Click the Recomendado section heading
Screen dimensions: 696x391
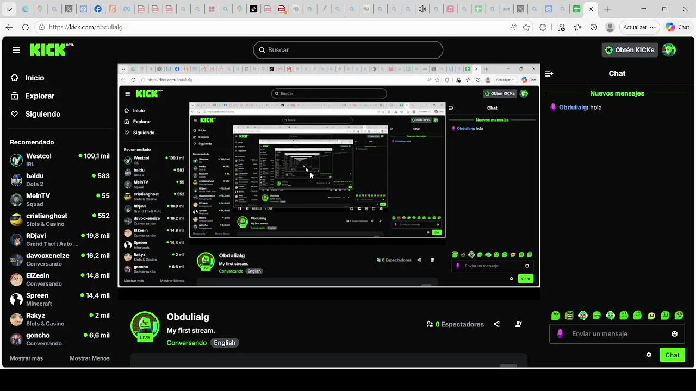pos(32,142)
